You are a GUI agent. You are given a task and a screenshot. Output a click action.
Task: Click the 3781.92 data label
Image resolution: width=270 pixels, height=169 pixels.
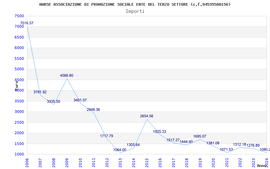(x=40, y=92)
